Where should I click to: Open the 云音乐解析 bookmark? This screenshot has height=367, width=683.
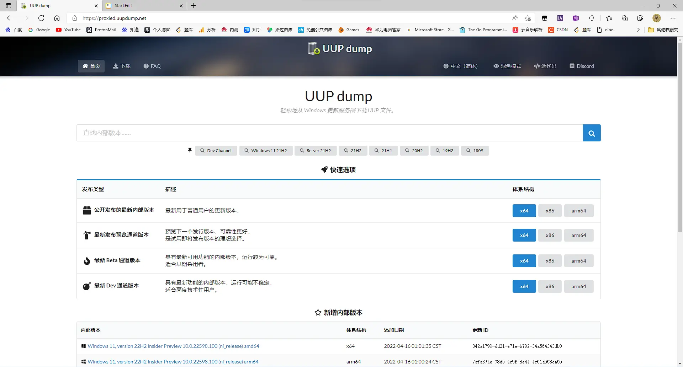pyautogui.click(x=528, y=30)
